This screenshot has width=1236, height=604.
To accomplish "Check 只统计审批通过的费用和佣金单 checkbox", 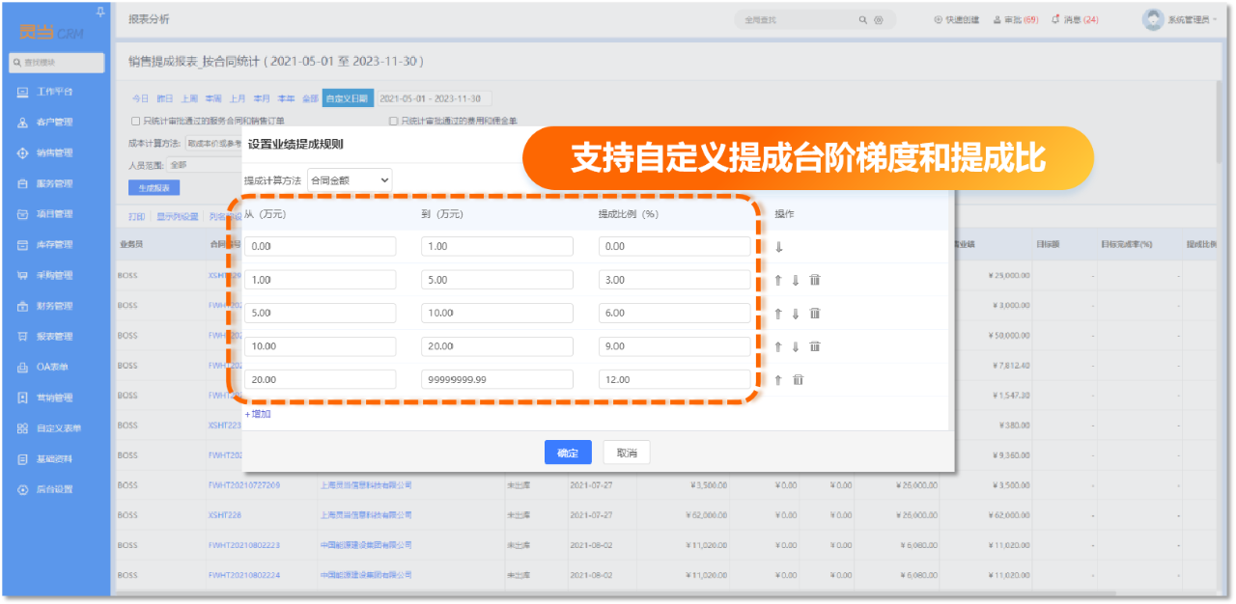I will (393, 122).
